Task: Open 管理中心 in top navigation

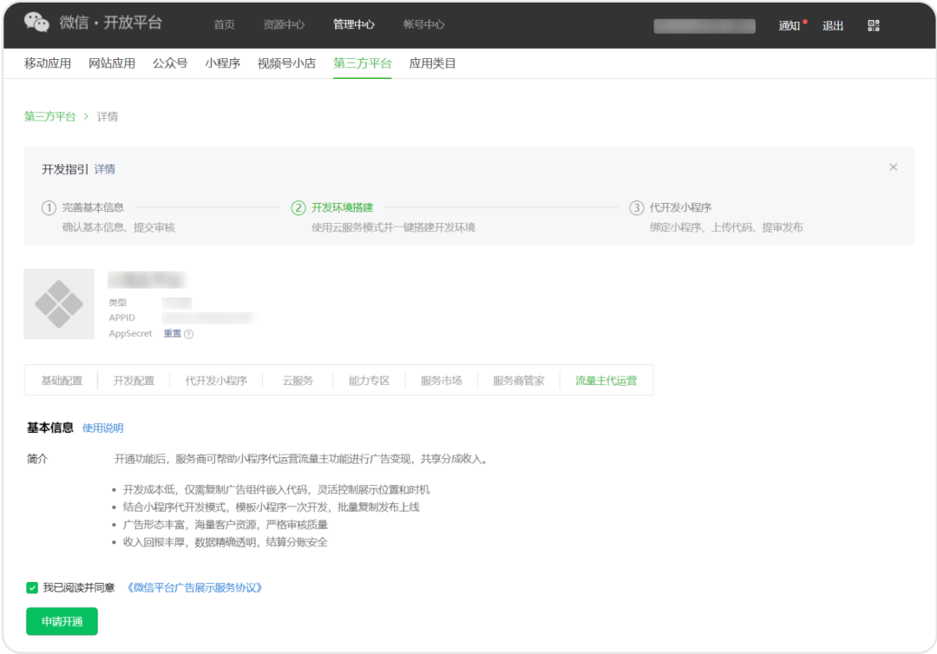Action: tap(354, 24)
